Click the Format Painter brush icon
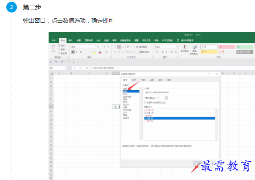Viewport: 255px width, 180px height. [59, 53]
